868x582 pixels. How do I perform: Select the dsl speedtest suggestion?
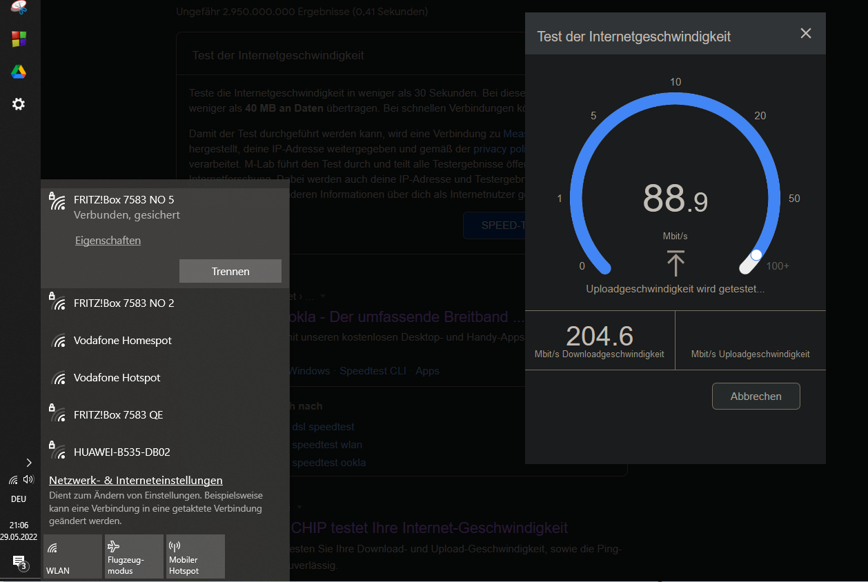coord(322,427)
